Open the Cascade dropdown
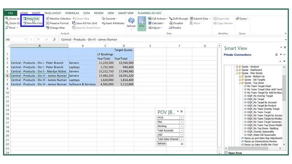 [109, 19]
